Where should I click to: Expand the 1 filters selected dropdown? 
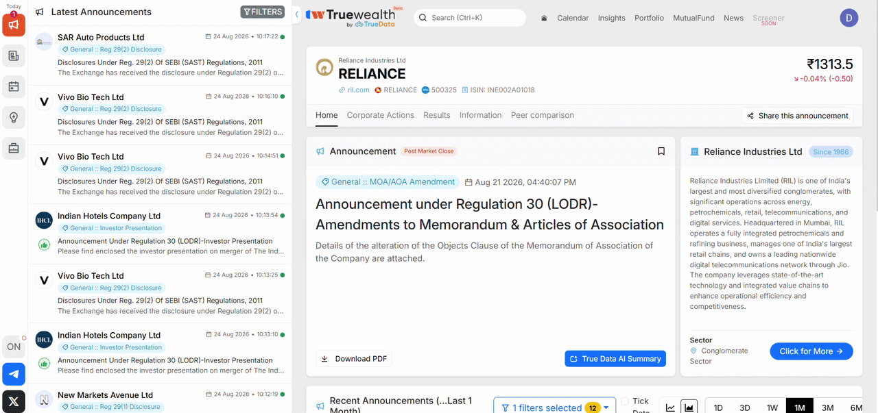pos(554,407)
